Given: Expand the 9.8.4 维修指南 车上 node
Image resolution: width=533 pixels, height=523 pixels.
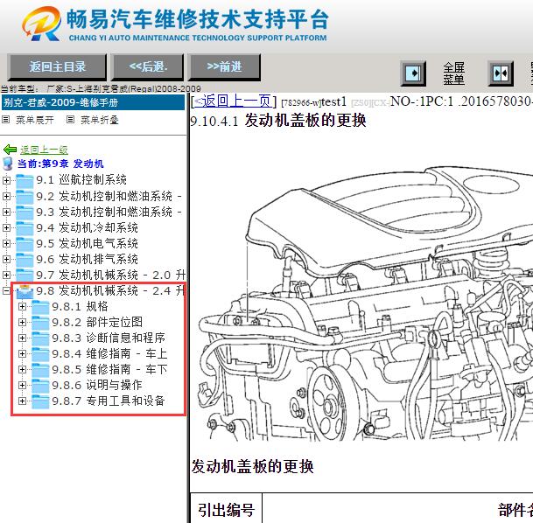Looking at the screenshot, I should (x=22, y=353).
